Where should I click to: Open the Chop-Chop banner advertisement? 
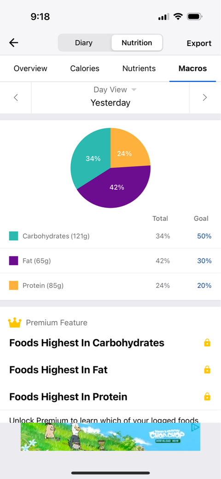(x=110, y=437)
